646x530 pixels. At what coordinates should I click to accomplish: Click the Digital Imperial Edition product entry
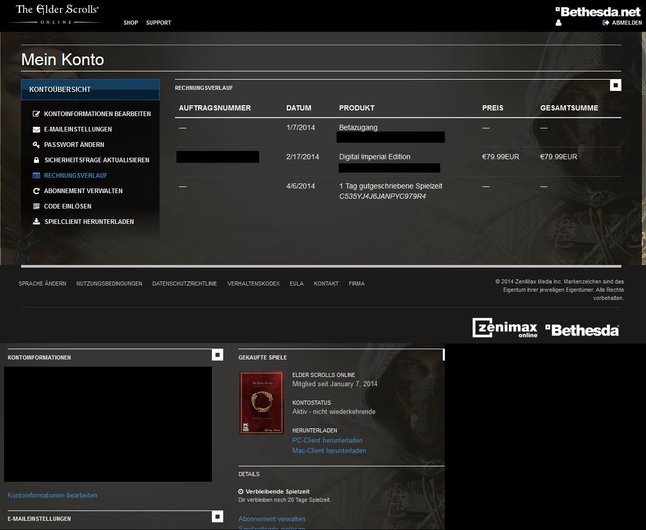click(x=375, y=157)
